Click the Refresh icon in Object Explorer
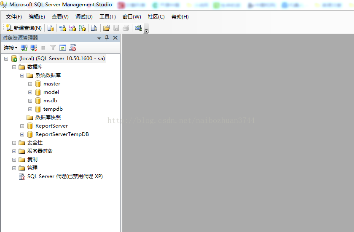The image size is (354, 232). tap(63, 48)
